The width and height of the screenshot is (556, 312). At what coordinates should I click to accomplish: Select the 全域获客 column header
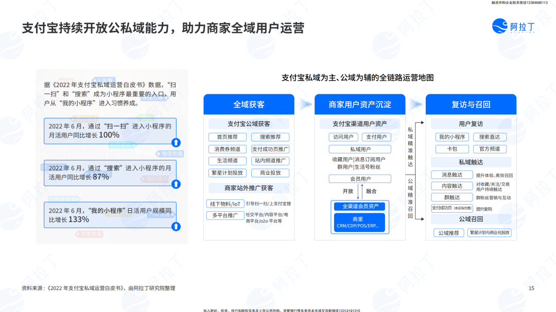click(x=249, y=104)
